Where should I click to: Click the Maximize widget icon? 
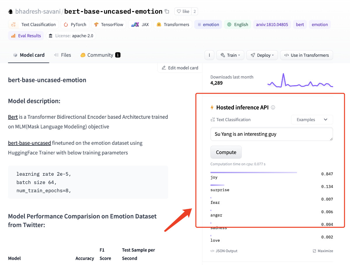(314, 251)
